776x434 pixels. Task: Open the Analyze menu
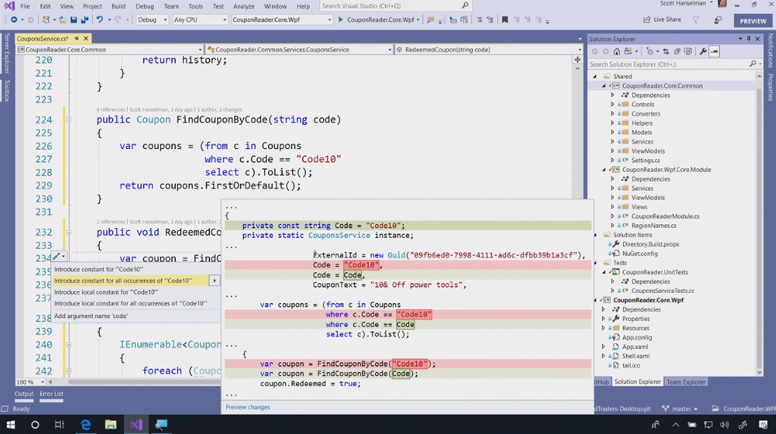pos(243,6)
